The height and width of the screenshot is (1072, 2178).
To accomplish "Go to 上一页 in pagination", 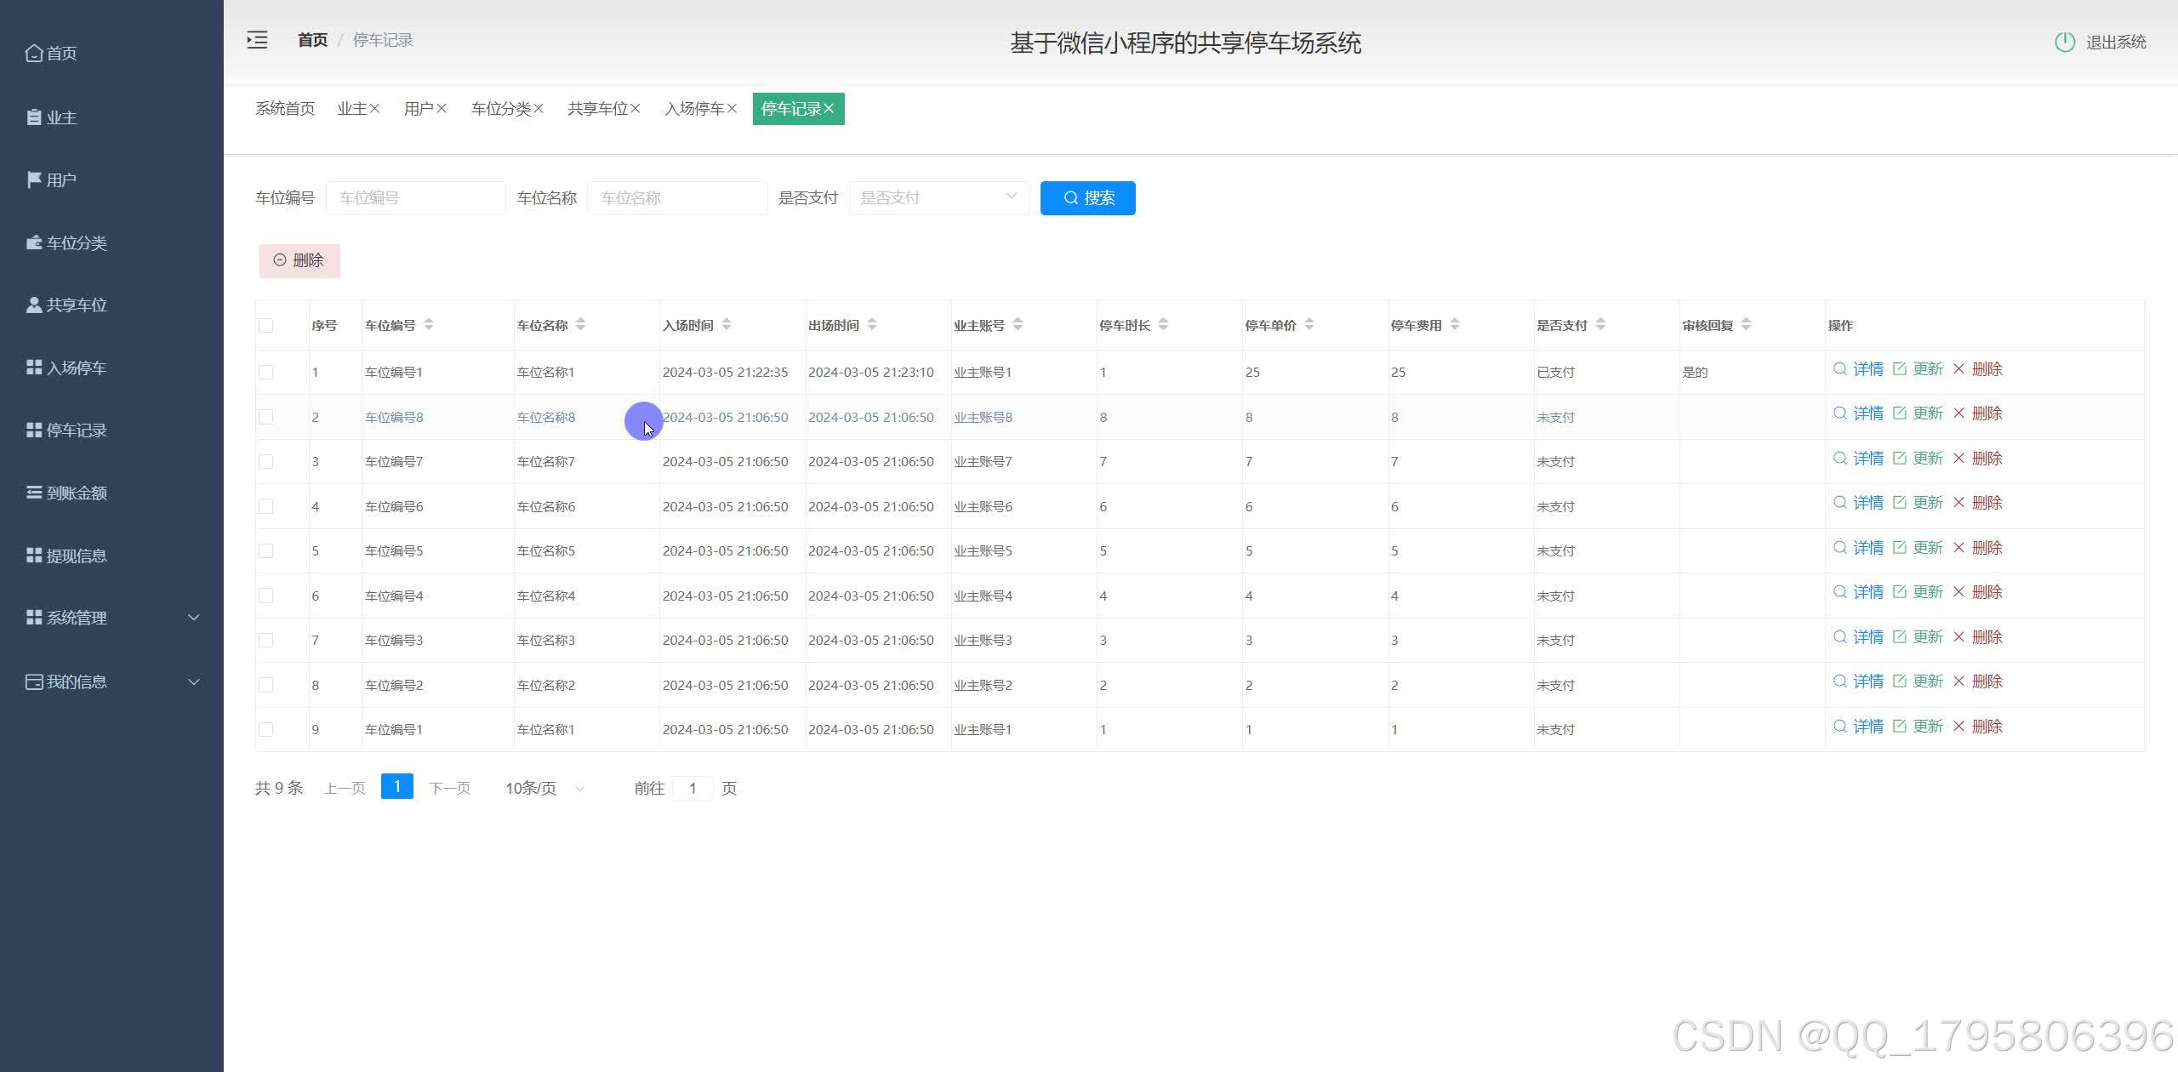I will [x=345, y=789].
